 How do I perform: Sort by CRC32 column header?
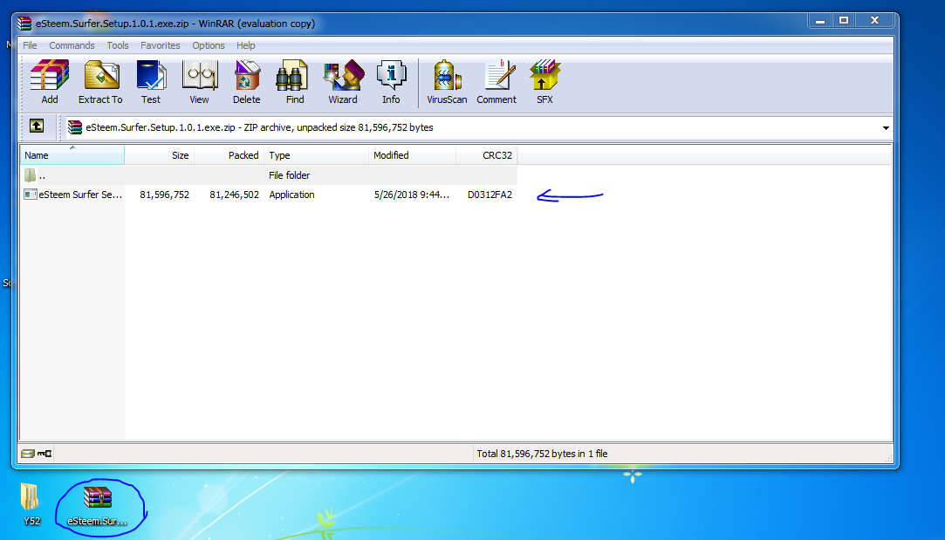[487, 155]
